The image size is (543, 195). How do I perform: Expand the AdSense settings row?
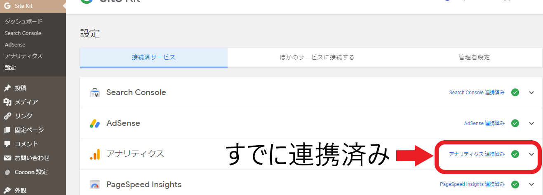point(531,123)
